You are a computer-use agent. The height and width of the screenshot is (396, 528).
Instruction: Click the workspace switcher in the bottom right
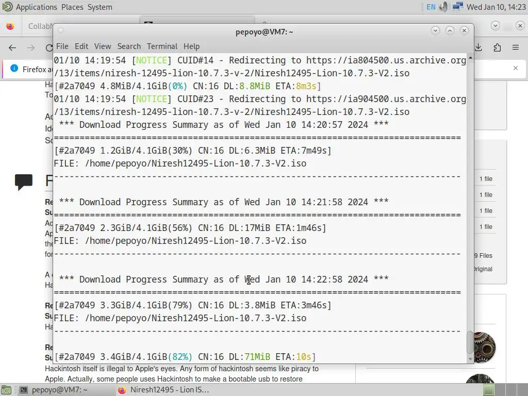coord(505,390)
